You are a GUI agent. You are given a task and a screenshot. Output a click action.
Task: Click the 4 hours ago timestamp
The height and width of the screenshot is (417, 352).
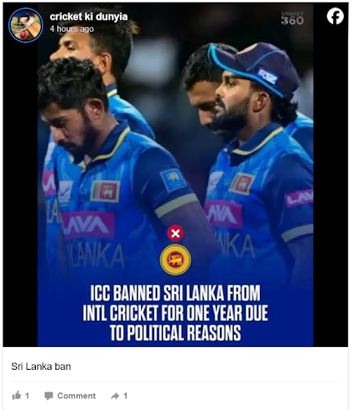(72, 29)
